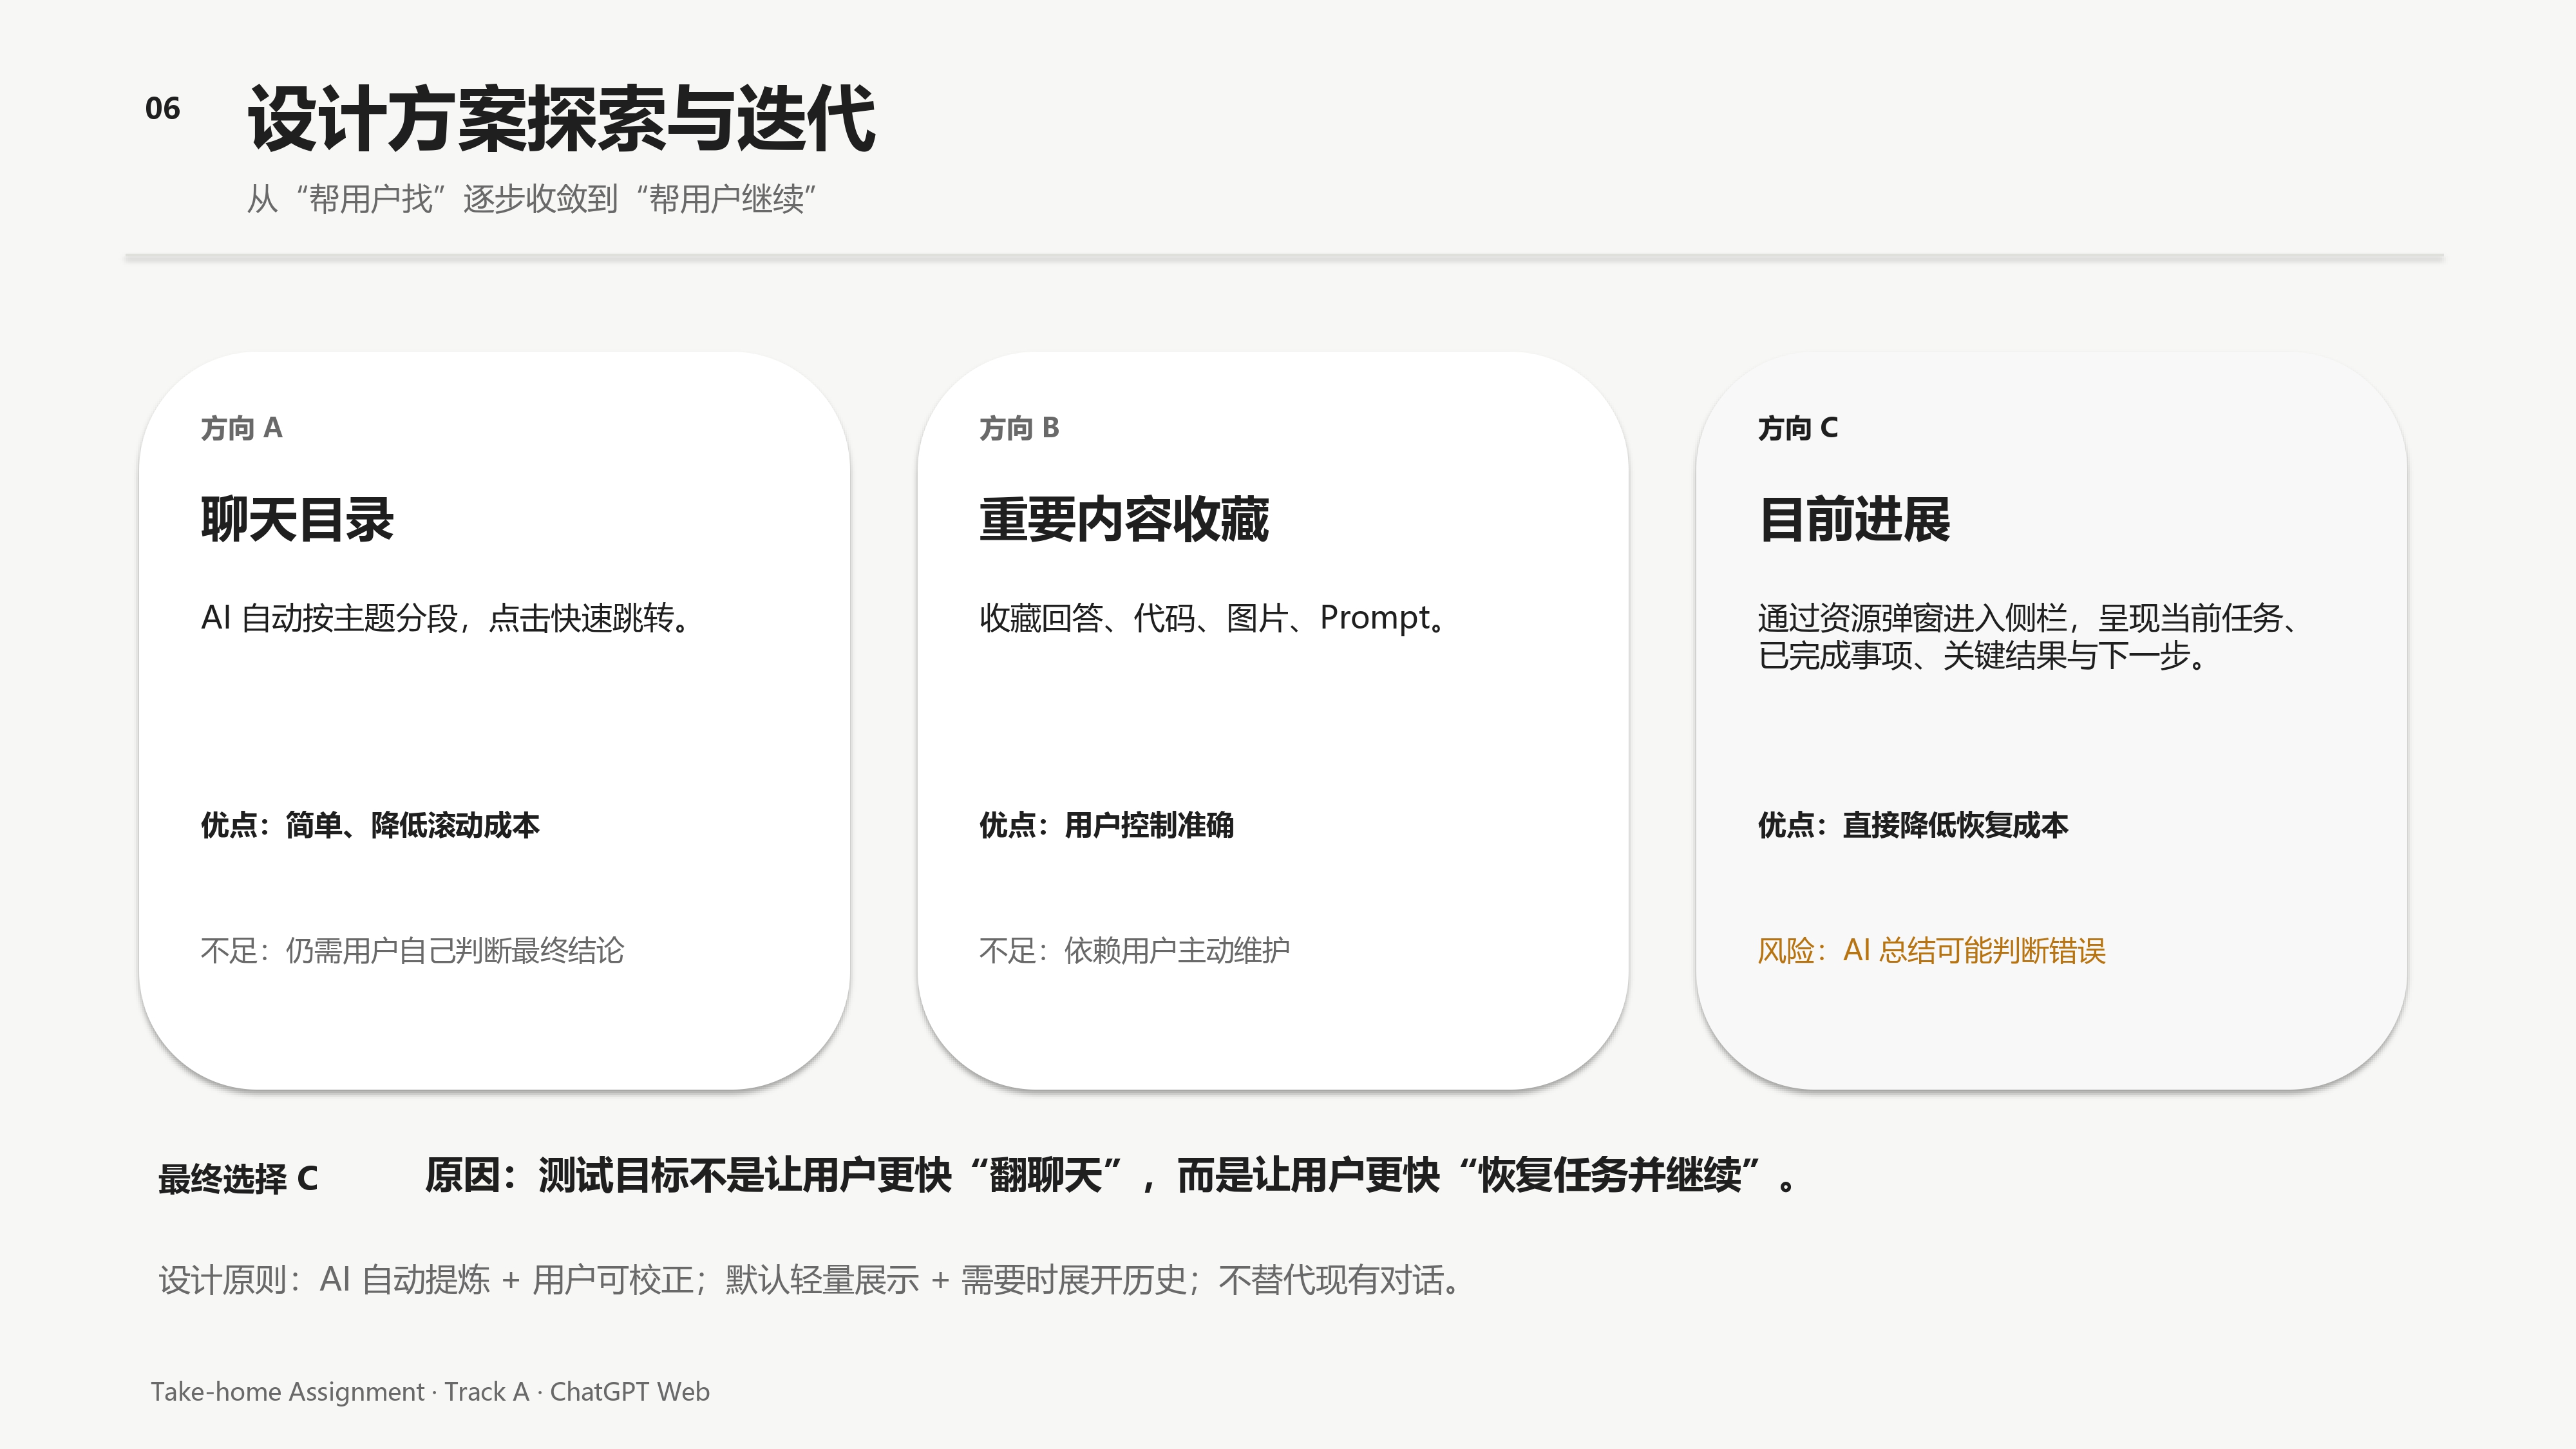
Task: Click 优点：简单、降低滚动成本
Action: [370, 825]
